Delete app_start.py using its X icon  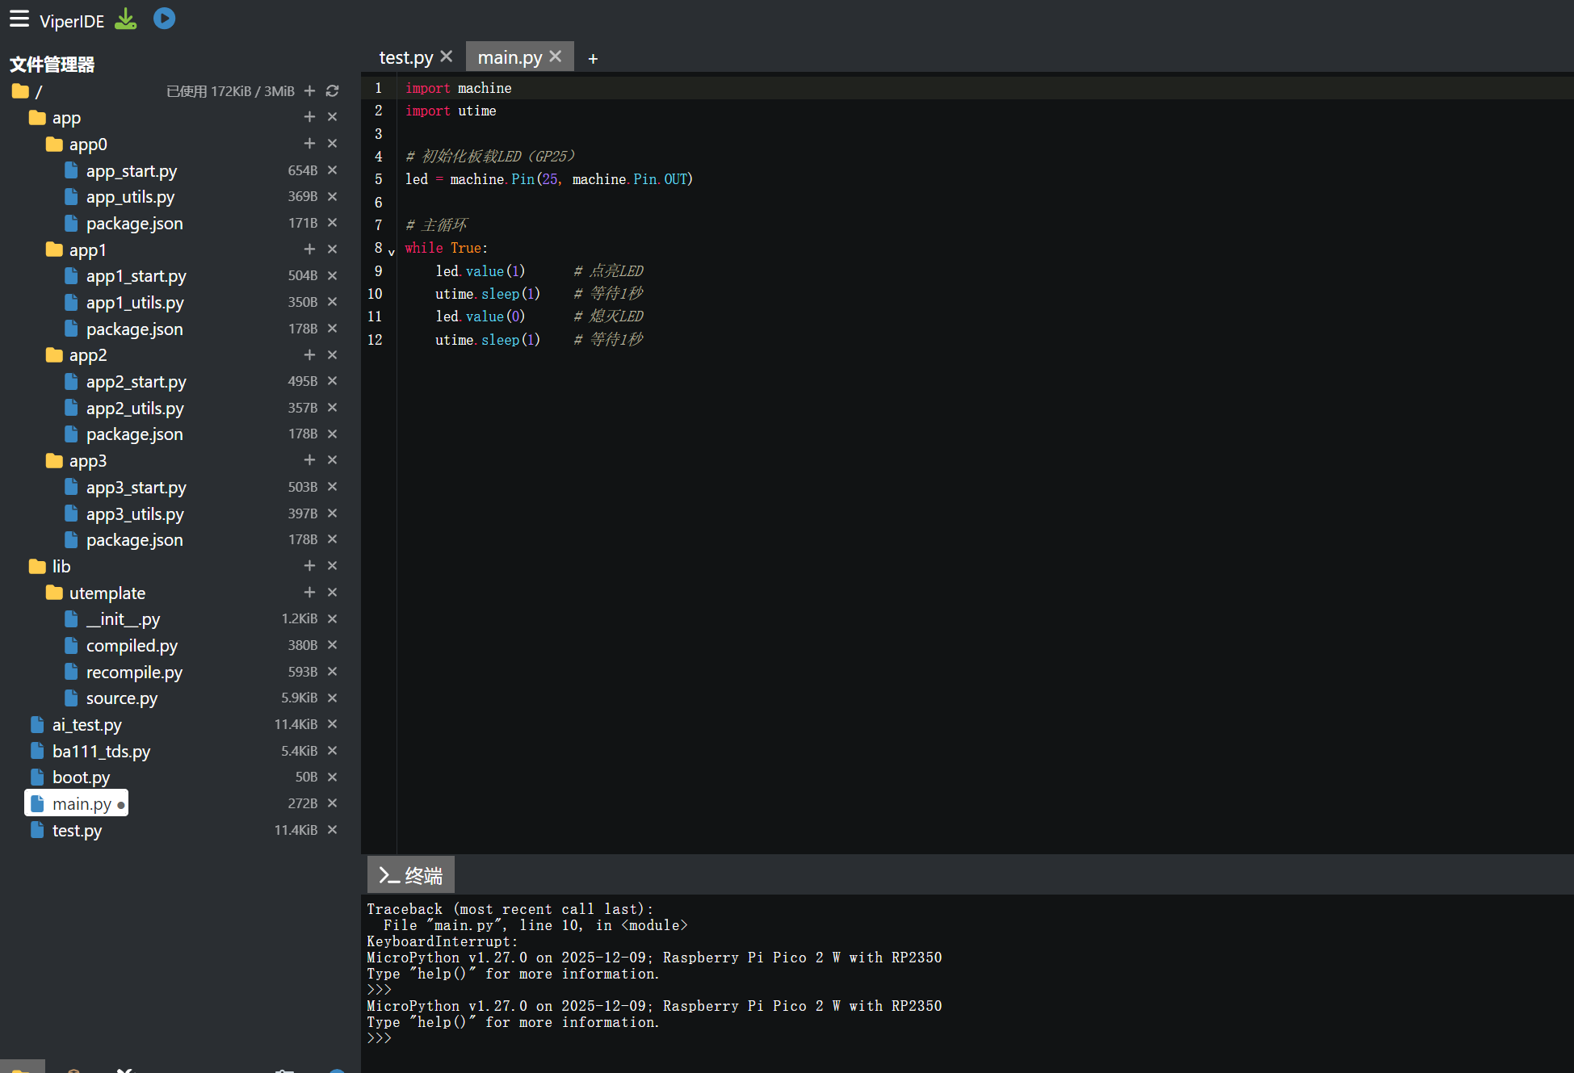332,170
